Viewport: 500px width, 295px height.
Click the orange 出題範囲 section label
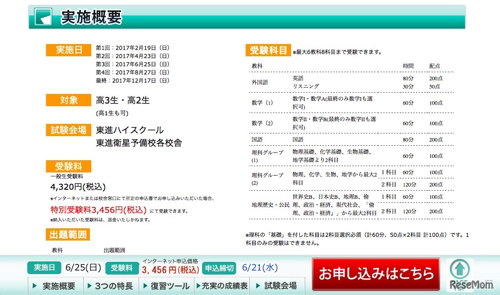coord(68,235)
